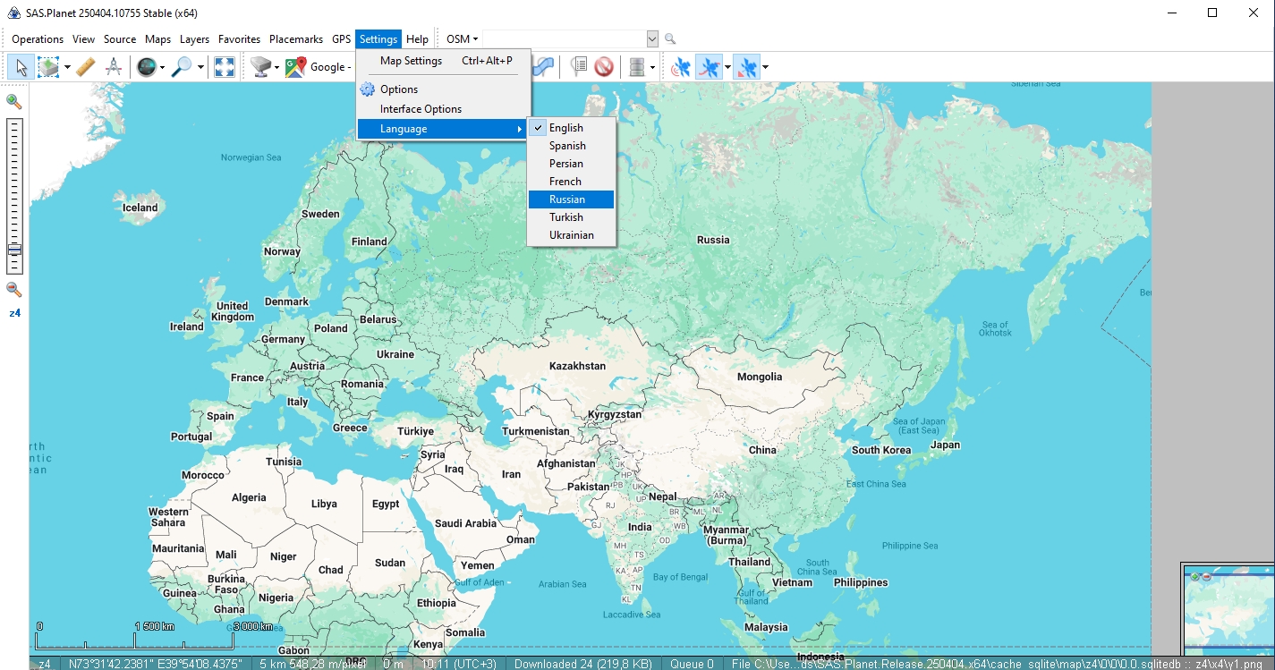Toggle the rightmost GPS tracking button
Screen dimensions: 1275x670
tap(748, 66)
